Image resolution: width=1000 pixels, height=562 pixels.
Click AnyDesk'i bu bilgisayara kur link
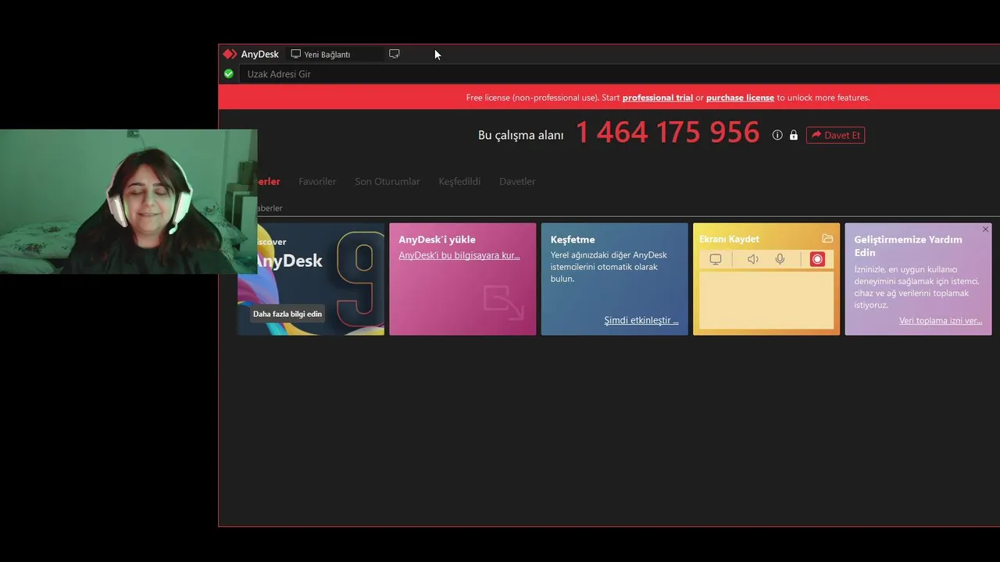(x=459, y=255)
